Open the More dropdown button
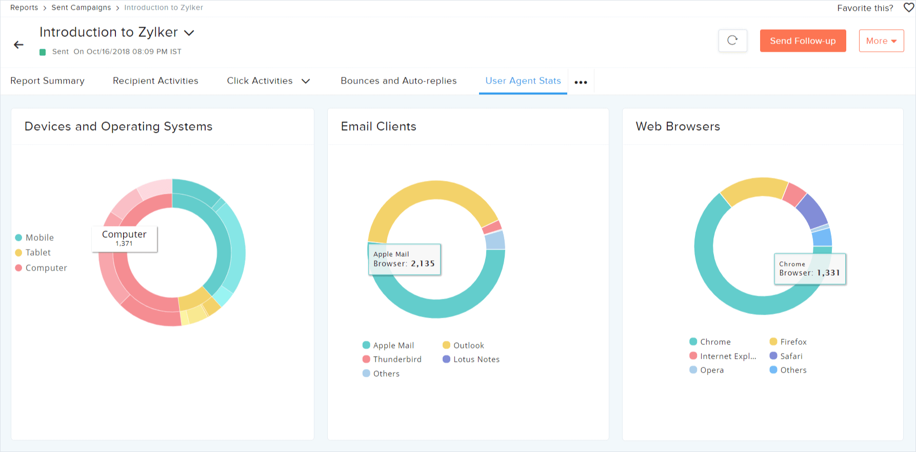Screen dimensions: 916x452 pyautogui.click(x=881, y=41)
